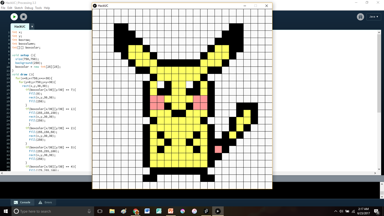Image resolution: width=384 pixels, height=216 pixels.
Task: Click the white left-eye highlight cell of Pikachu
Action: 161,84
